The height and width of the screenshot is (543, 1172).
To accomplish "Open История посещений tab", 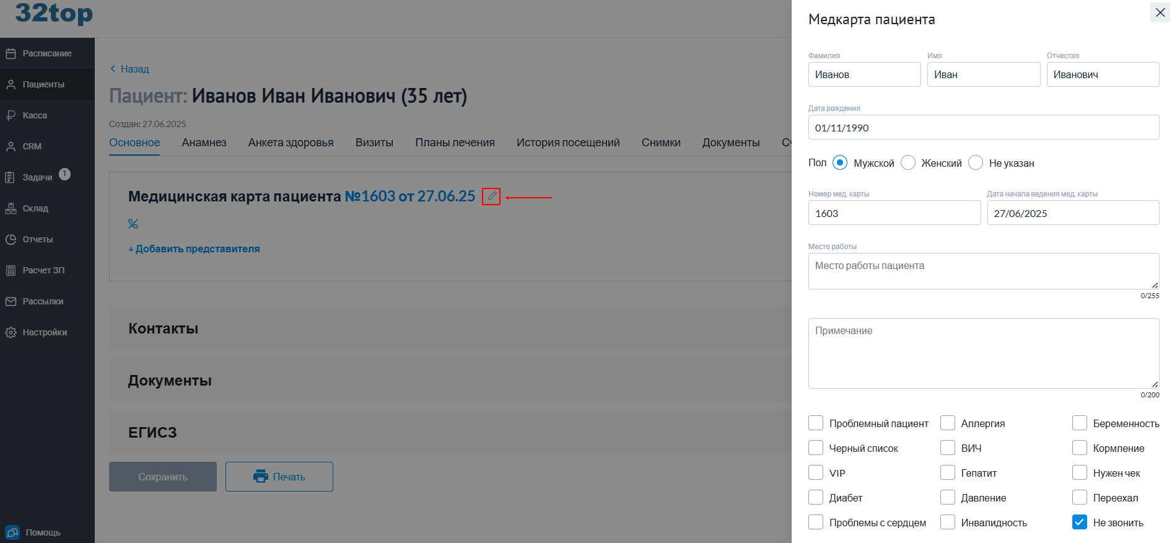I will (x=568, y=143).
